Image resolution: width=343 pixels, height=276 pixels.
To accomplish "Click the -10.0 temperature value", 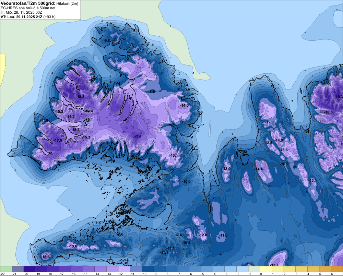I will (186, 181).
